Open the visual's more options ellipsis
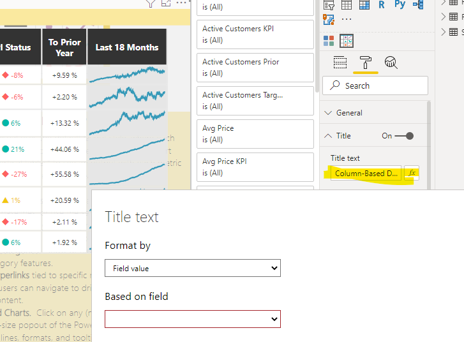This screenshot has width=464, height=342. [181, 3]
